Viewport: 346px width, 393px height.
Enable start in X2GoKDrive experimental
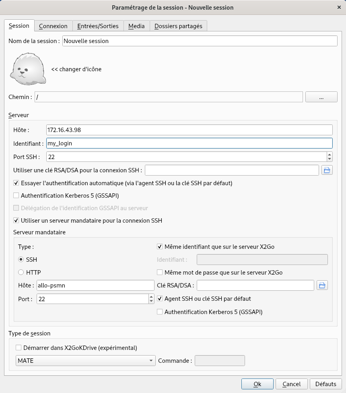pyautogui.click(x=18, y=348)
